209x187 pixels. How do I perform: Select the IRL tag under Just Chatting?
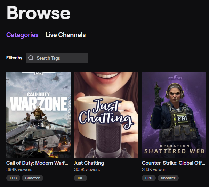(80, 178)
